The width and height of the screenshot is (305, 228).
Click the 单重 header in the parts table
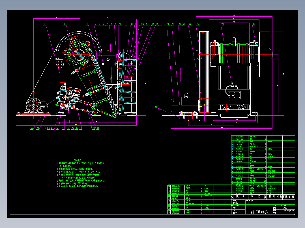280,197
